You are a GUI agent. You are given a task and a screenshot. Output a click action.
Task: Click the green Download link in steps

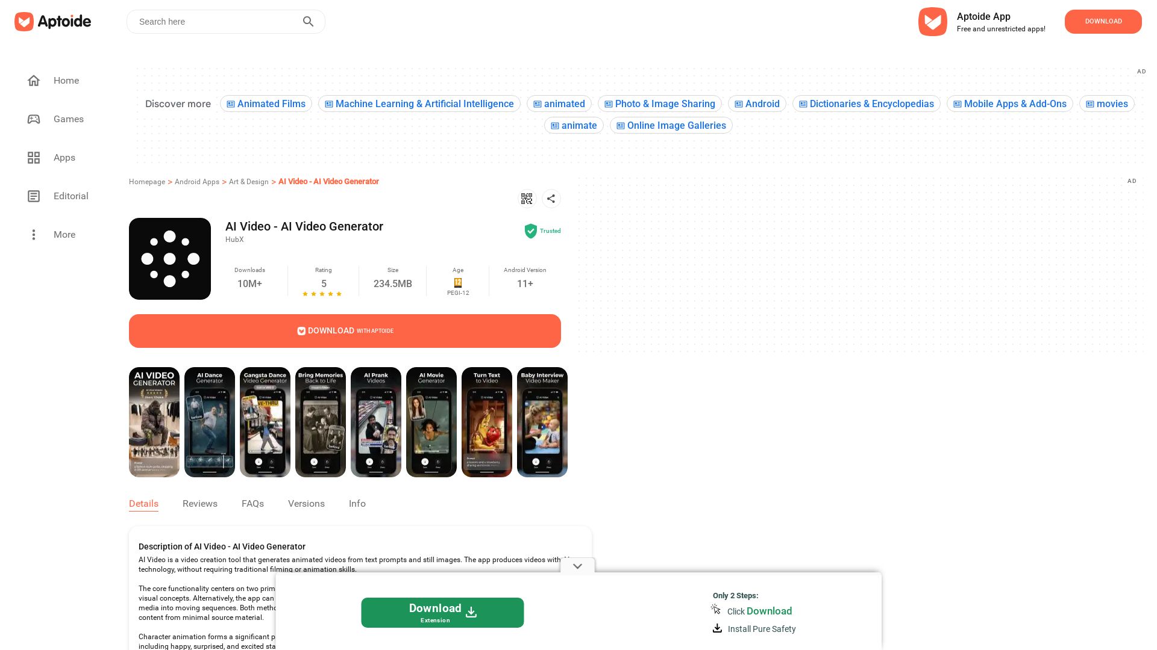pyautogui.click(x=769, y=611)
